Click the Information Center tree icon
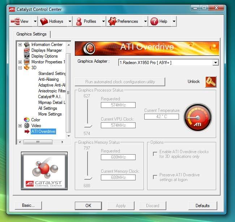 tap(27, 45)
